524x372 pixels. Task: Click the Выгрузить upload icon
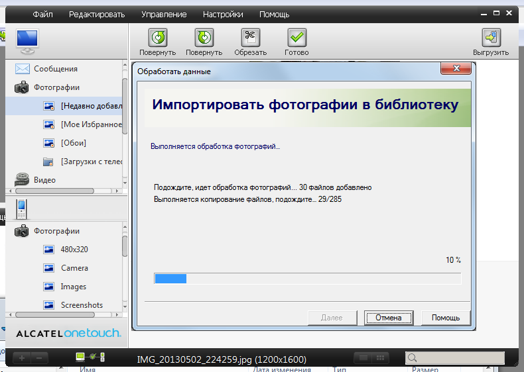click(491, 38)
